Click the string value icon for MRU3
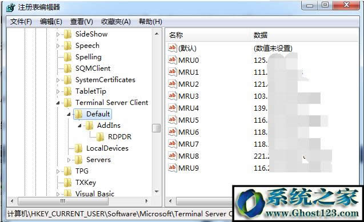The height and width of the screenshot is (222, 364). click(172, 96)
